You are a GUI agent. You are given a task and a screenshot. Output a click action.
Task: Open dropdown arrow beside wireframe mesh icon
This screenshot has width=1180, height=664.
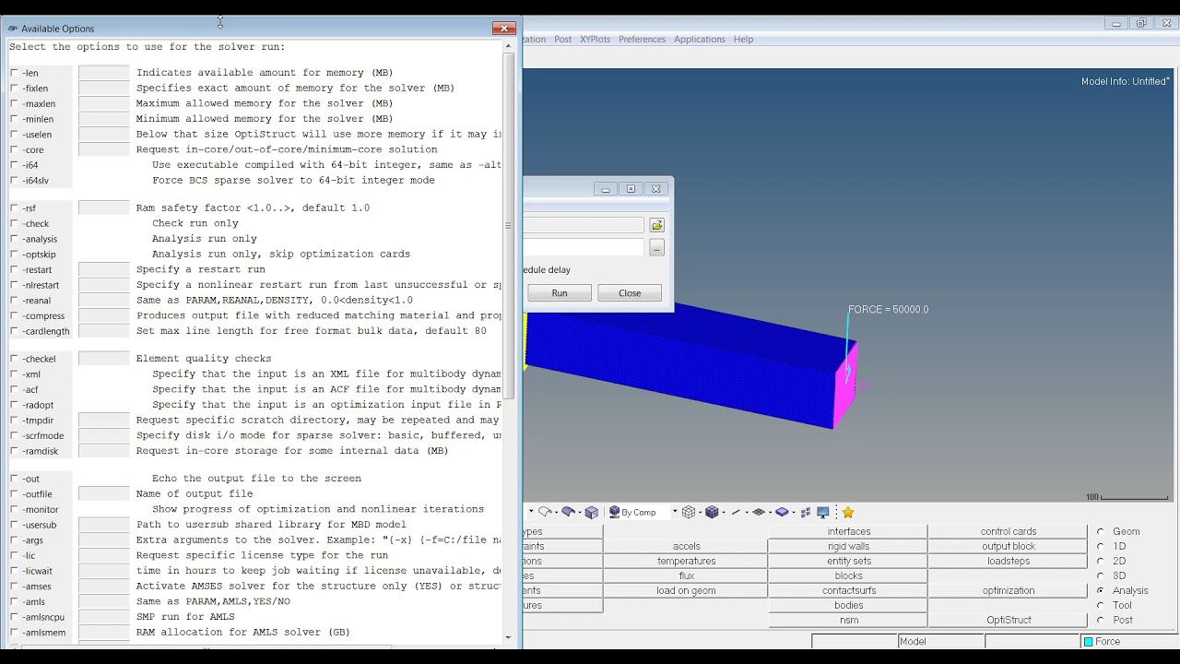701,513
